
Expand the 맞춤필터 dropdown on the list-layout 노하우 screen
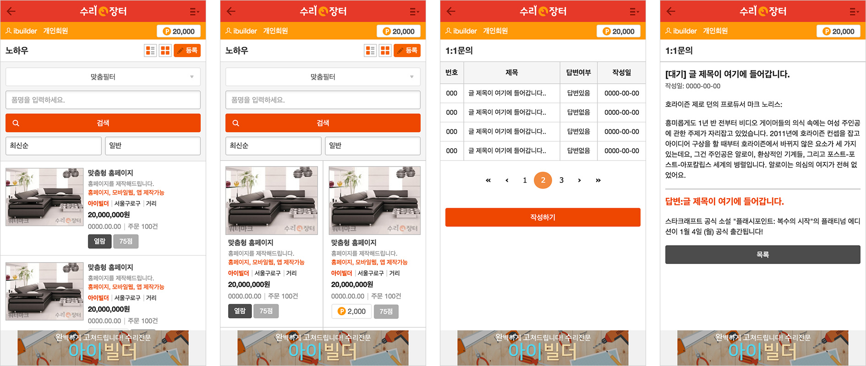[103, 77]
